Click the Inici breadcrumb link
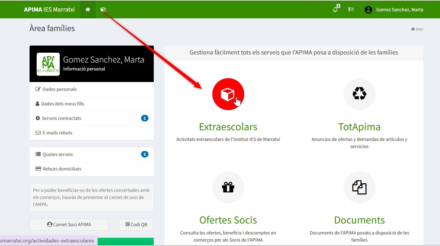The image size is (440, 246). click(x=417, y=29)
